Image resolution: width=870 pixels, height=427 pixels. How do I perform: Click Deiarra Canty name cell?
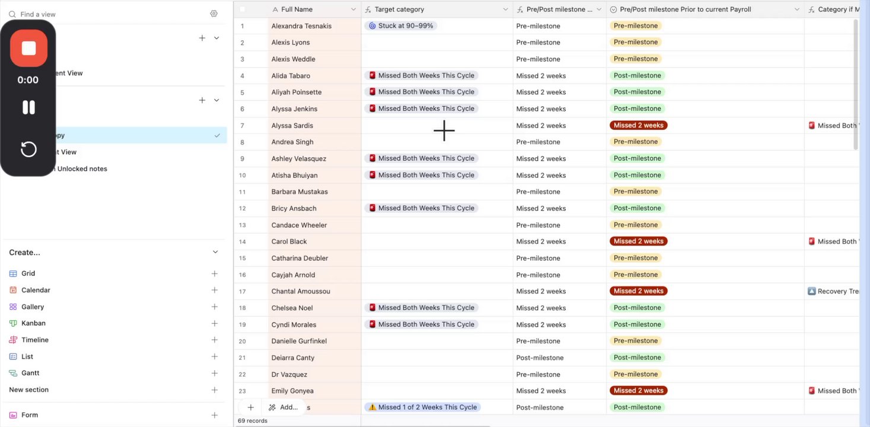click(x=314, y=358)
